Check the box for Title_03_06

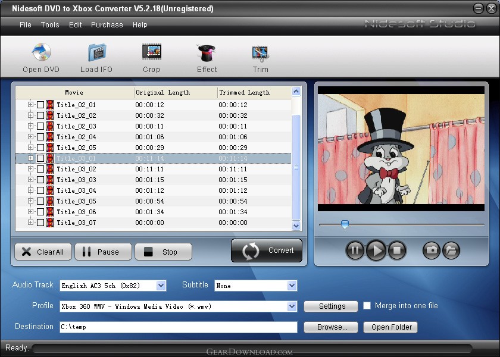(40, 212)
